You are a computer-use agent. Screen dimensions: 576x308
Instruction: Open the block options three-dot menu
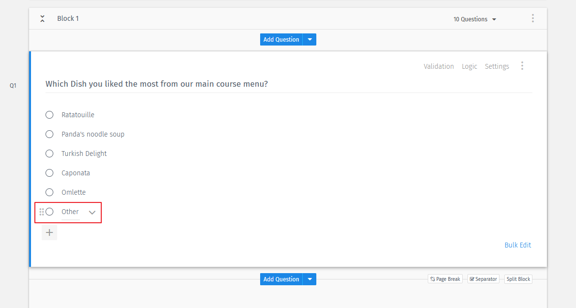[532, 18]
